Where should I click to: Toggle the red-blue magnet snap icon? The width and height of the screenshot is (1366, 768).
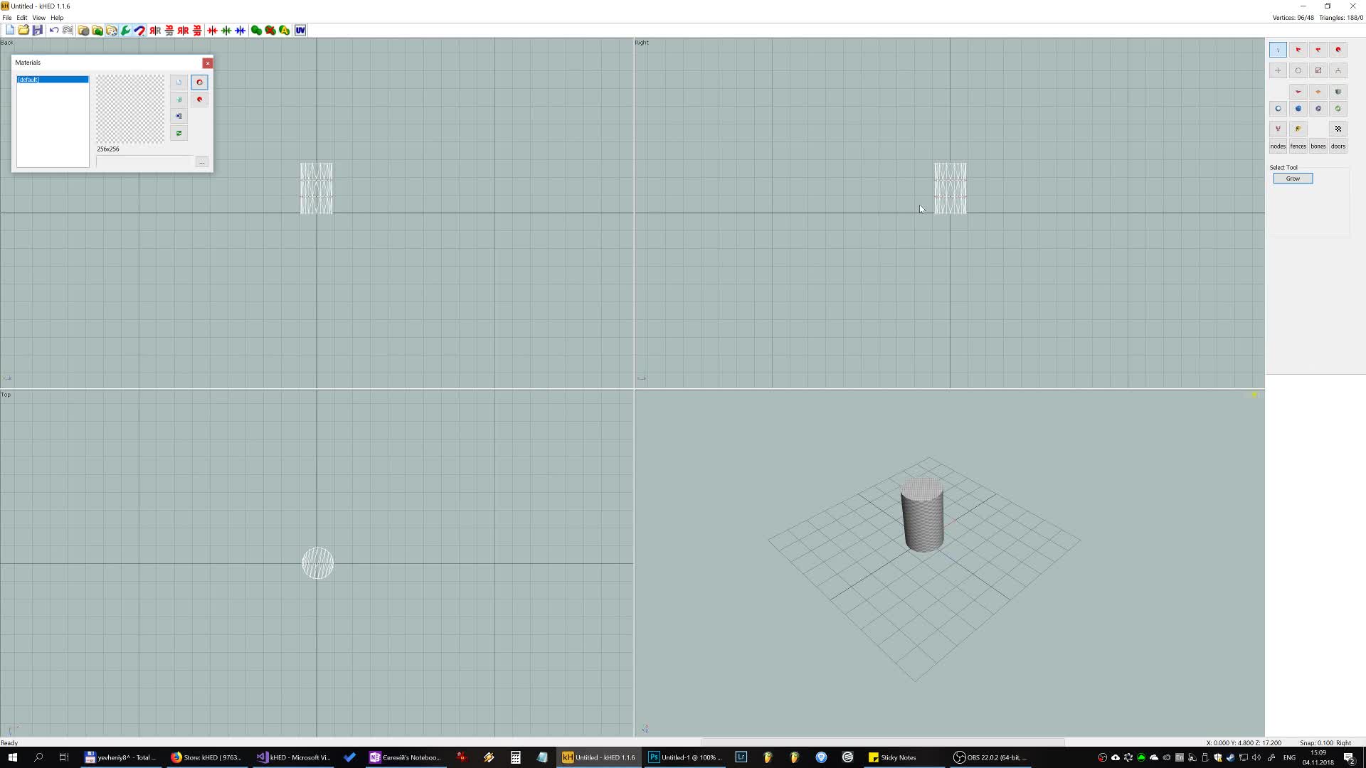click(x=139, y=31)
